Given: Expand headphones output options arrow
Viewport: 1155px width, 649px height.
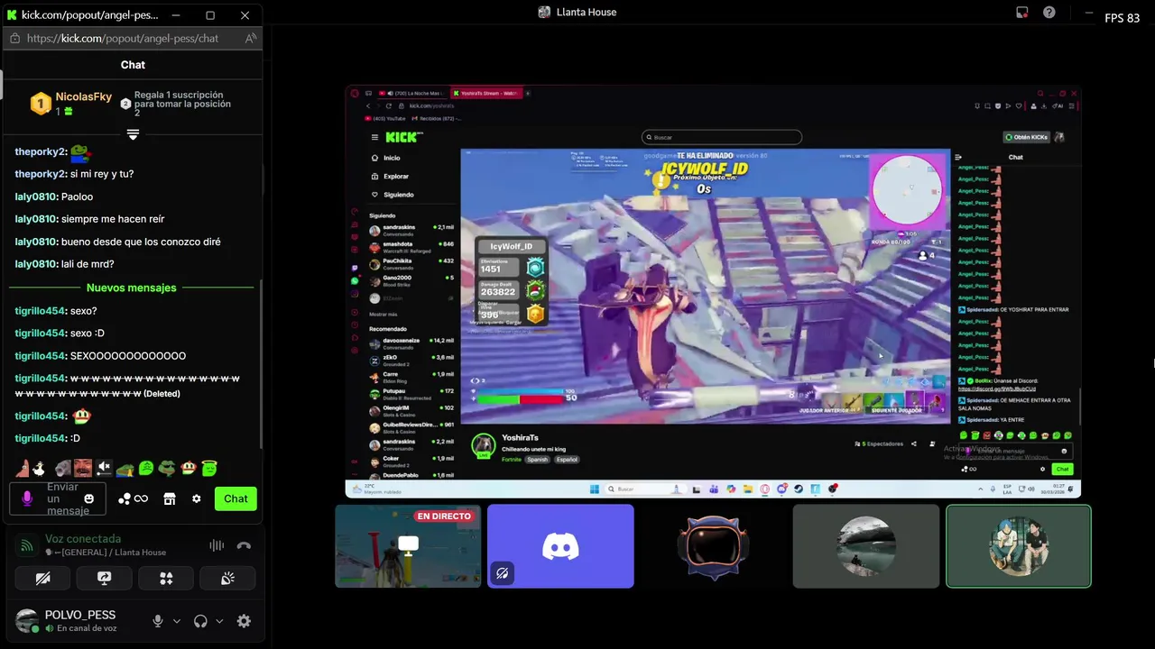Looking at the screenshot, I should [219, 621].
